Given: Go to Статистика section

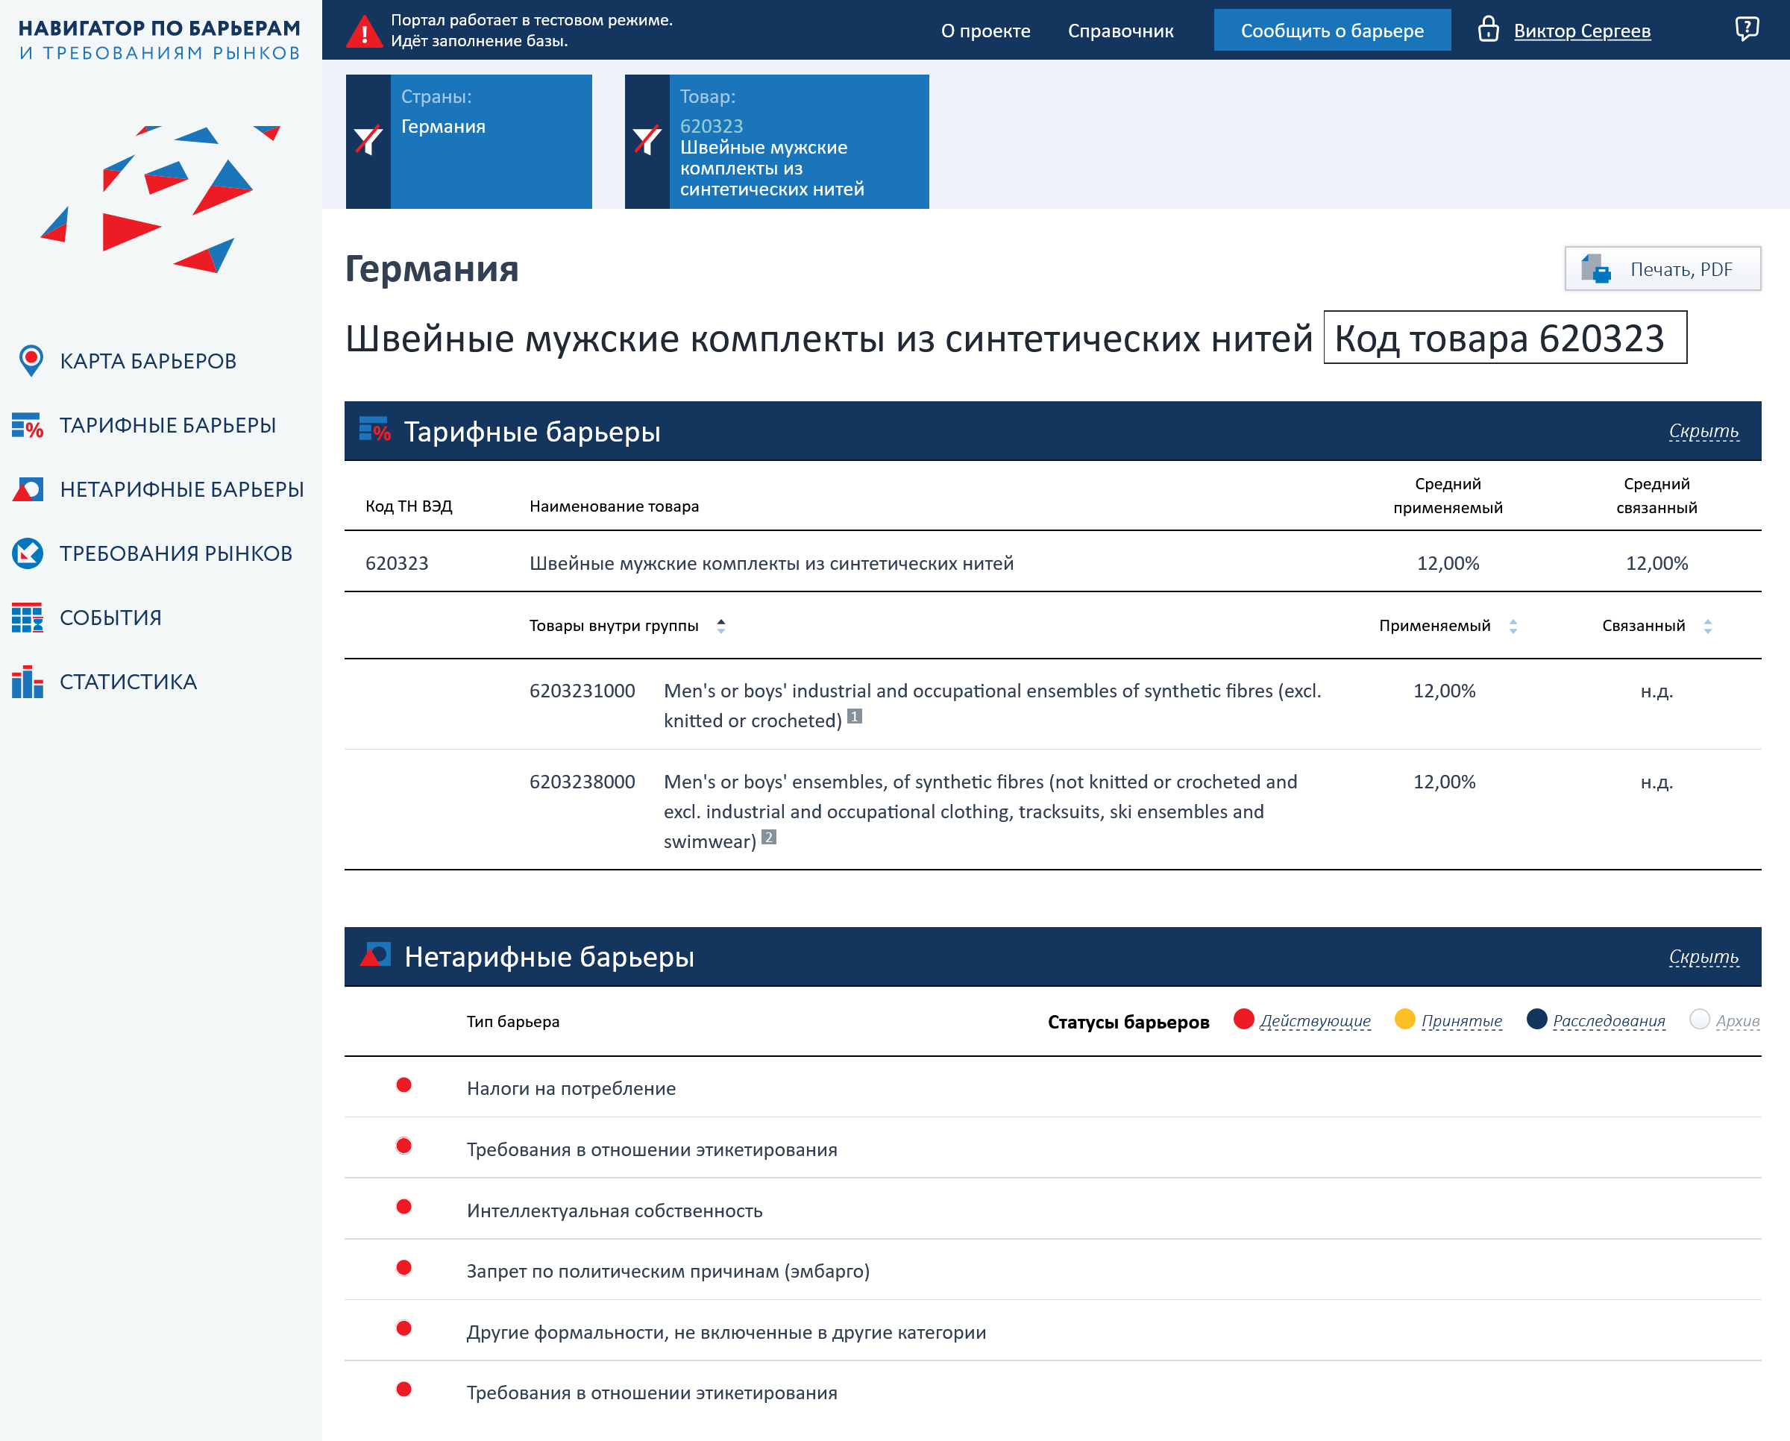Looking at the screenshot, I should (128, 682).
